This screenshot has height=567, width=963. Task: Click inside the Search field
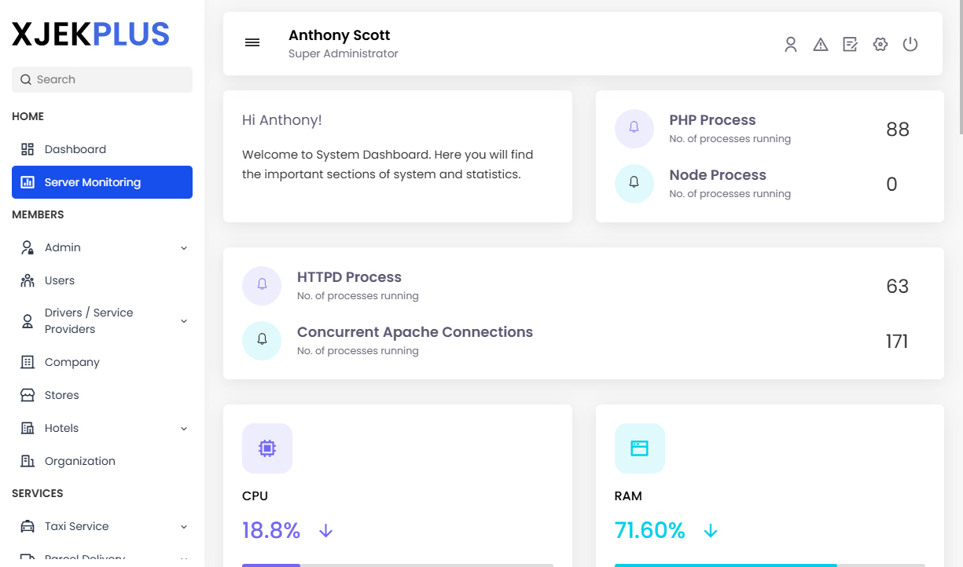pos(101,79)
